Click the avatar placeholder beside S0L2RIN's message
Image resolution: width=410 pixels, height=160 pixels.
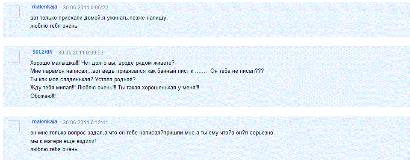(x=14, y=57)
